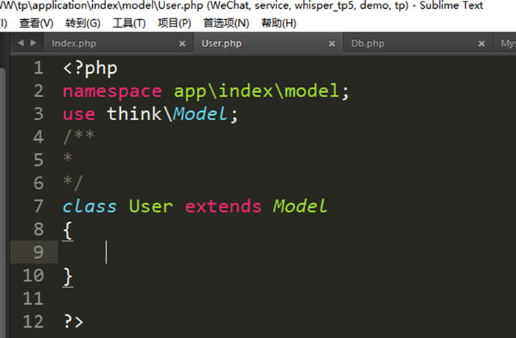Click the right tab-scroll arrow
516x338 pixels.
[x=33, y=43]
